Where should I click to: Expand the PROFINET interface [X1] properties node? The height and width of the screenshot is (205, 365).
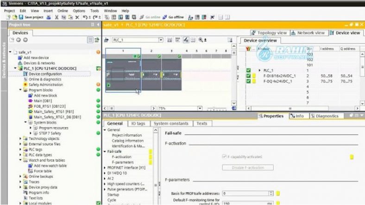(105, 167)
